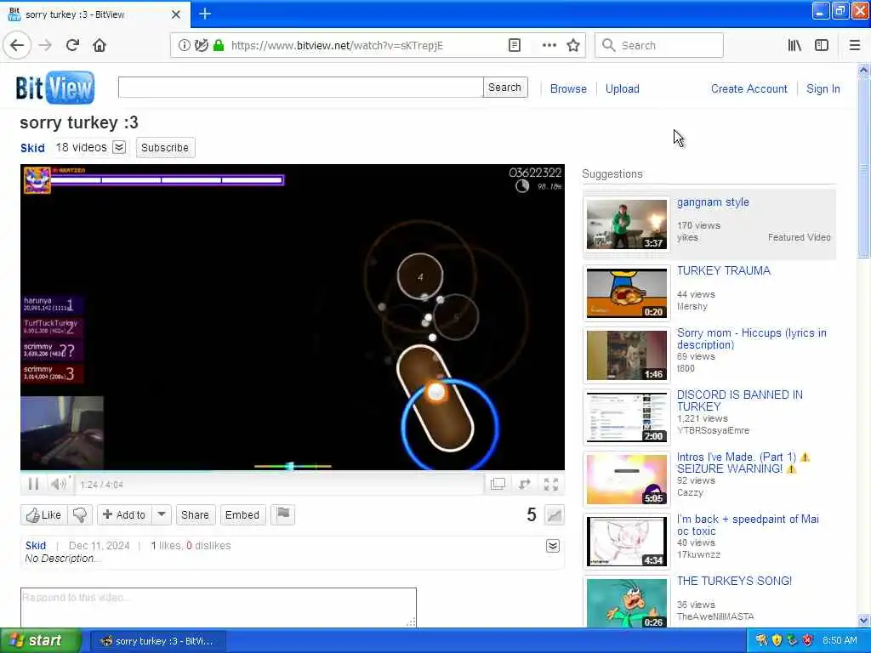The width and height of the screenshot is (871, 653).
Task: Select the sorry turkey :3 taskbar window button
Action: click(158, 641)
